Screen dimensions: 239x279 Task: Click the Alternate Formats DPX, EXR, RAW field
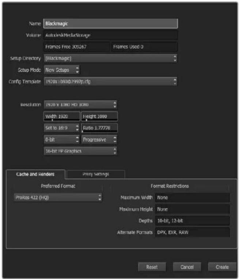pos(192,232)
